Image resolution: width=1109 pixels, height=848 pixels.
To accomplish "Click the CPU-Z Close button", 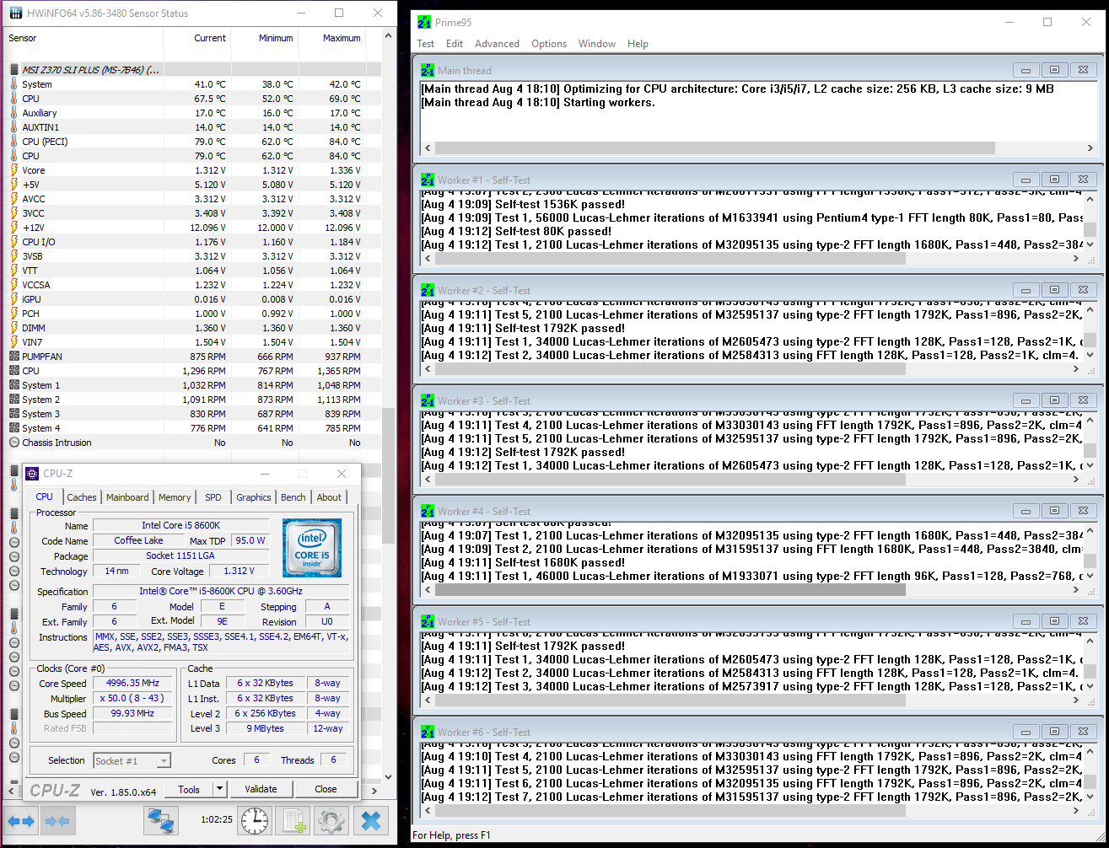I will click(x=326, y=789).
